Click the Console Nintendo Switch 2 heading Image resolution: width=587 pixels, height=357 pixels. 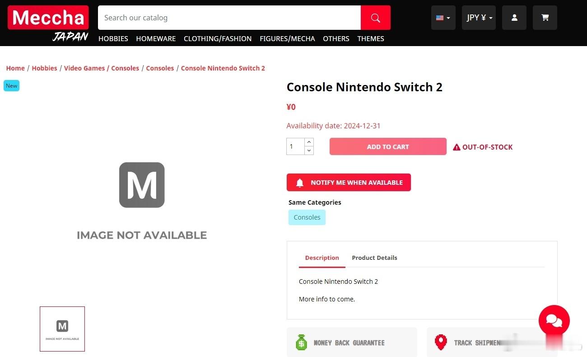click(364, 87)
